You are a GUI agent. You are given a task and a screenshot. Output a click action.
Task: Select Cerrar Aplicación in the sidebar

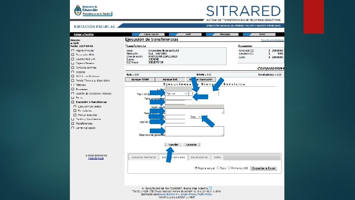(85, 128)
